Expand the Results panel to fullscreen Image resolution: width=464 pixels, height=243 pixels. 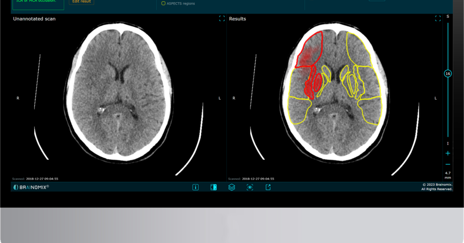(438, 19)
